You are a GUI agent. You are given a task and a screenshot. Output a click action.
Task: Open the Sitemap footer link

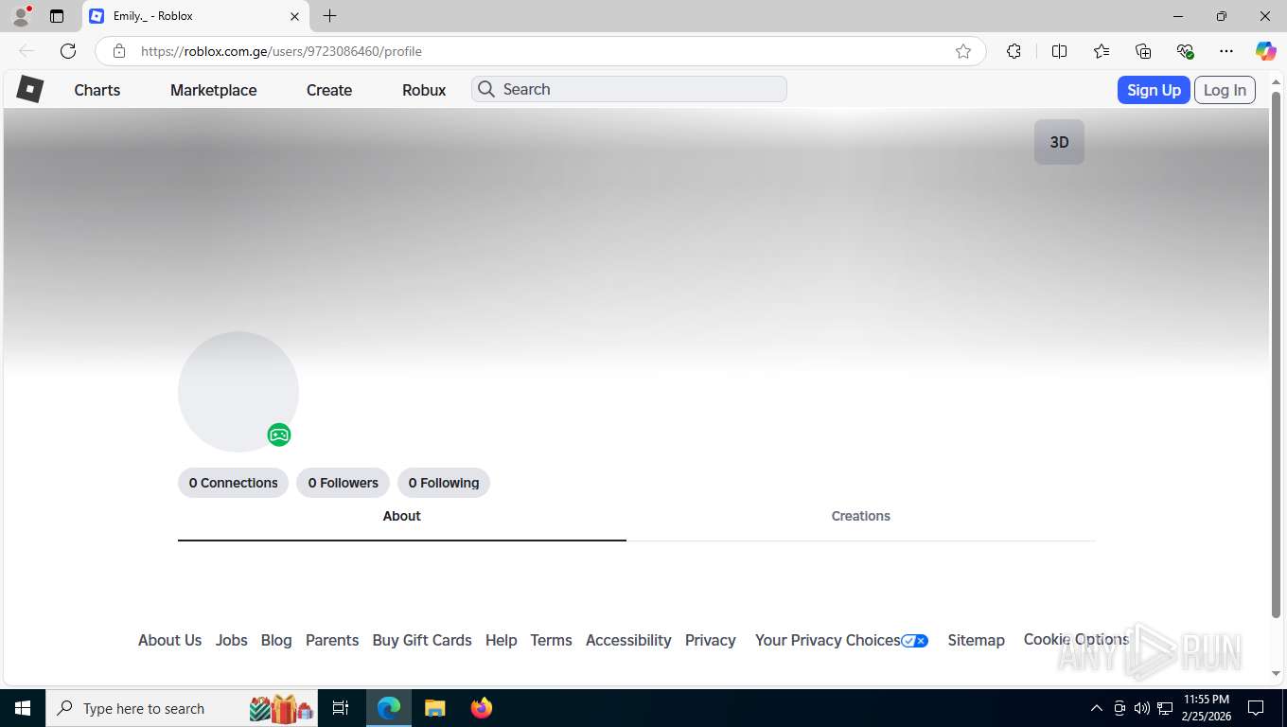point(976,641)
